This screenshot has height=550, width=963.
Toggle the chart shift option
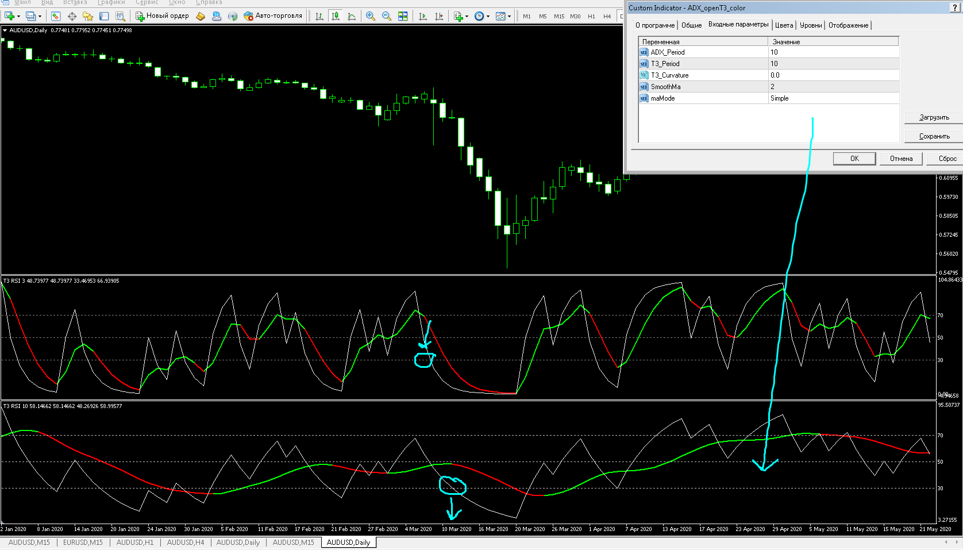(439, 16)
